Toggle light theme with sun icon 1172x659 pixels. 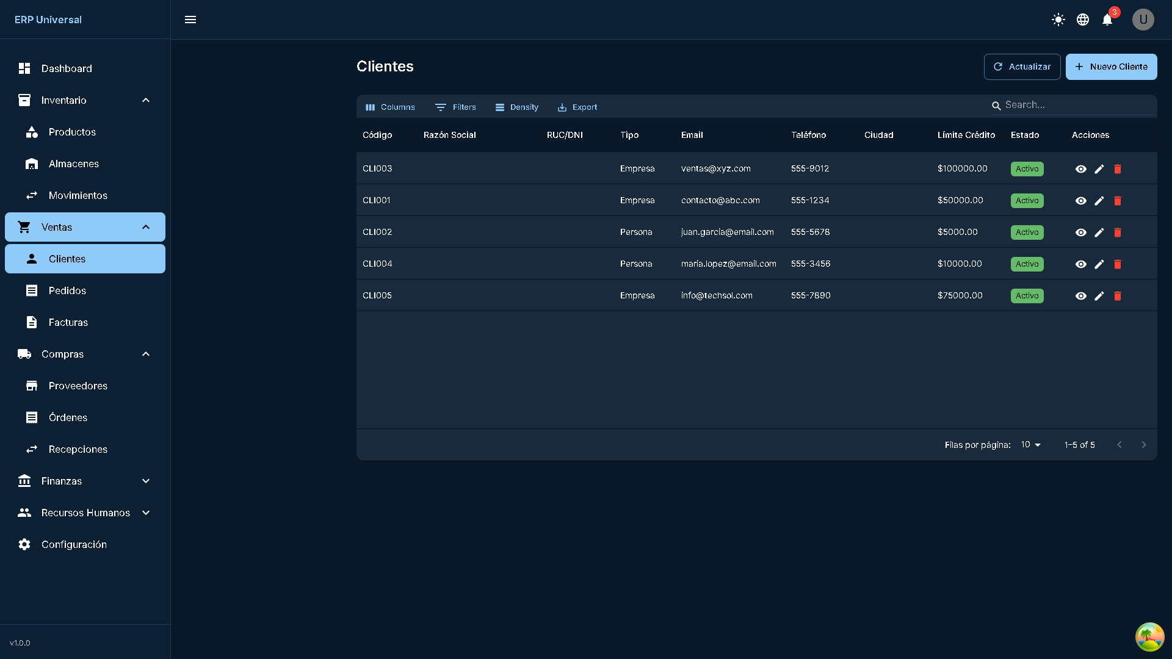[1058, 20]
